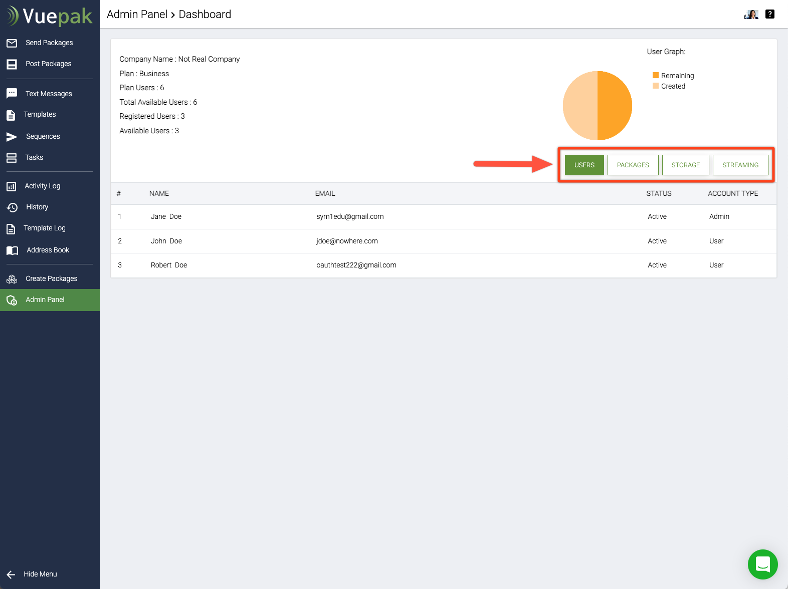Click the Address Book icon
The width and height of the screenshot is (788, 589).
pyautogui.click(x=12, y=250)
